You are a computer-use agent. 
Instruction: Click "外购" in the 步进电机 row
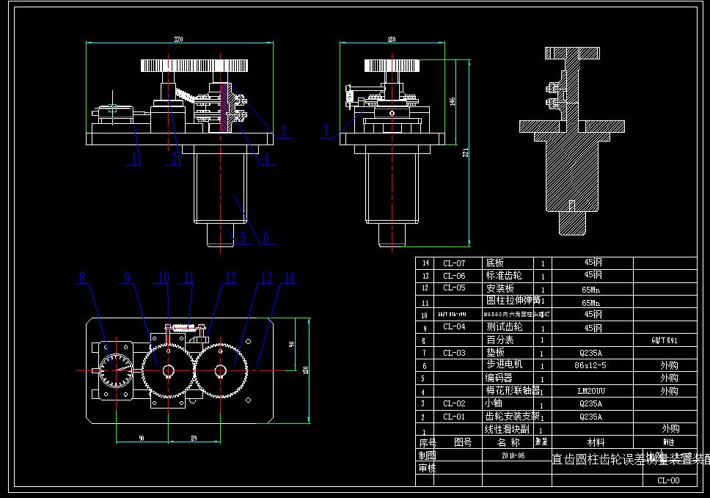[669, 365]
